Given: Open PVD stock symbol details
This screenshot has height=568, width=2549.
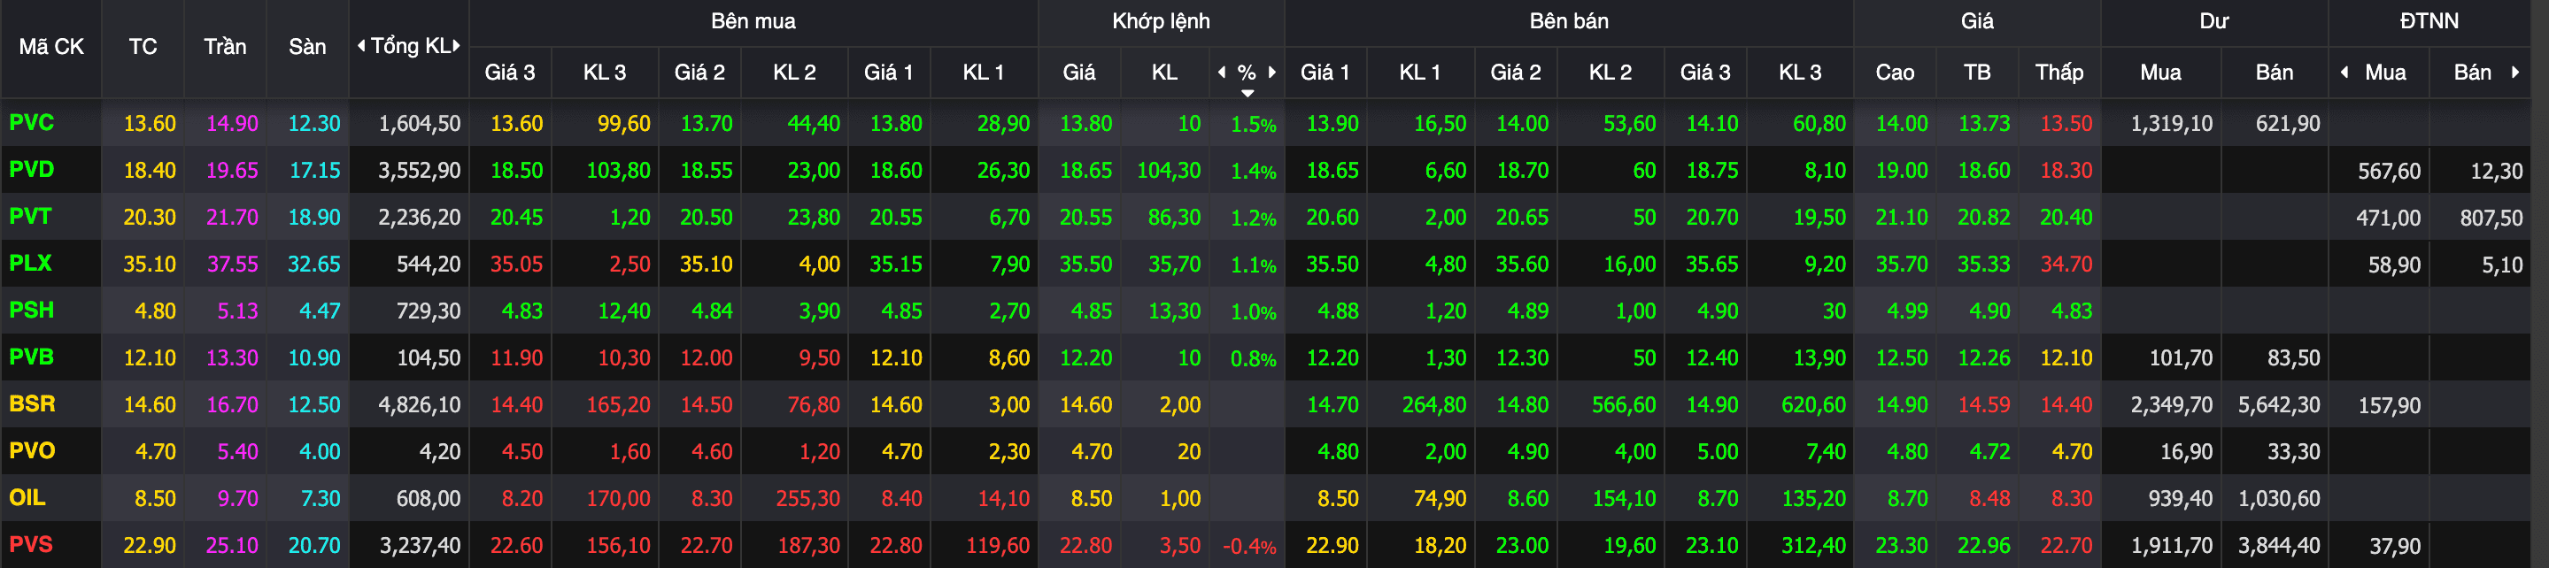Looking at the screenshot, I should point(32,169).
